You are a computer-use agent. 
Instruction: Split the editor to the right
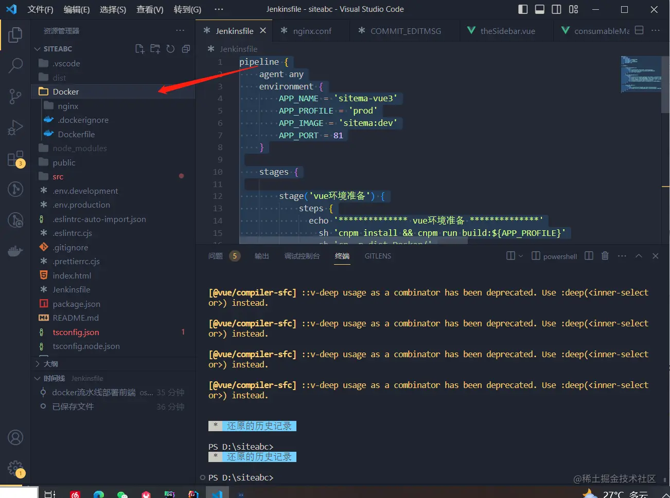[639, 30]
